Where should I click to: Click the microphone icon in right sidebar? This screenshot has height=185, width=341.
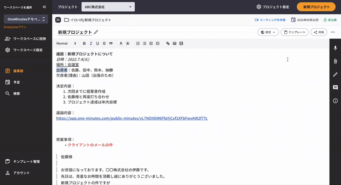pyautogui.click(x=335, y=48)
